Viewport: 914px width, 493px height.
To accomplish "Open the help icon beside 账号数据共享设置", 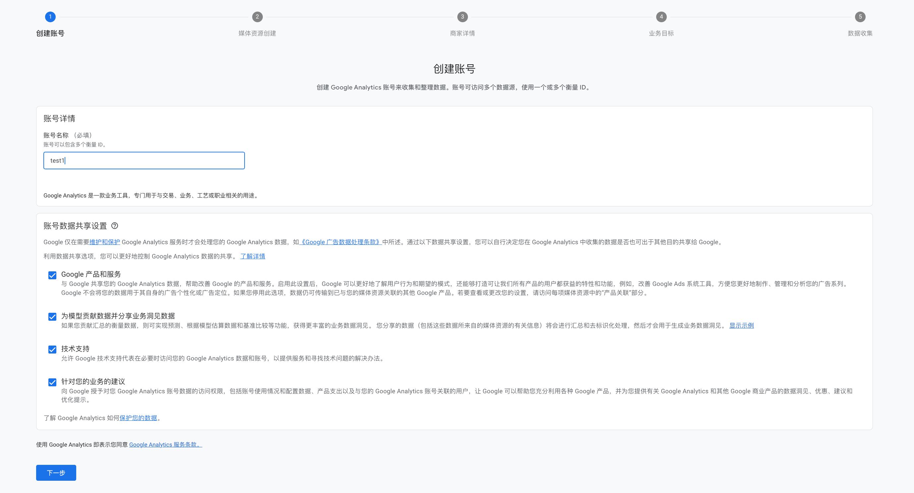I will [115, 226].
